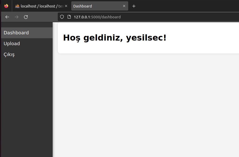Screen dimensions: 239x157
Task: Open the tracking protection shield icon
Action: [x=62, y=17]
